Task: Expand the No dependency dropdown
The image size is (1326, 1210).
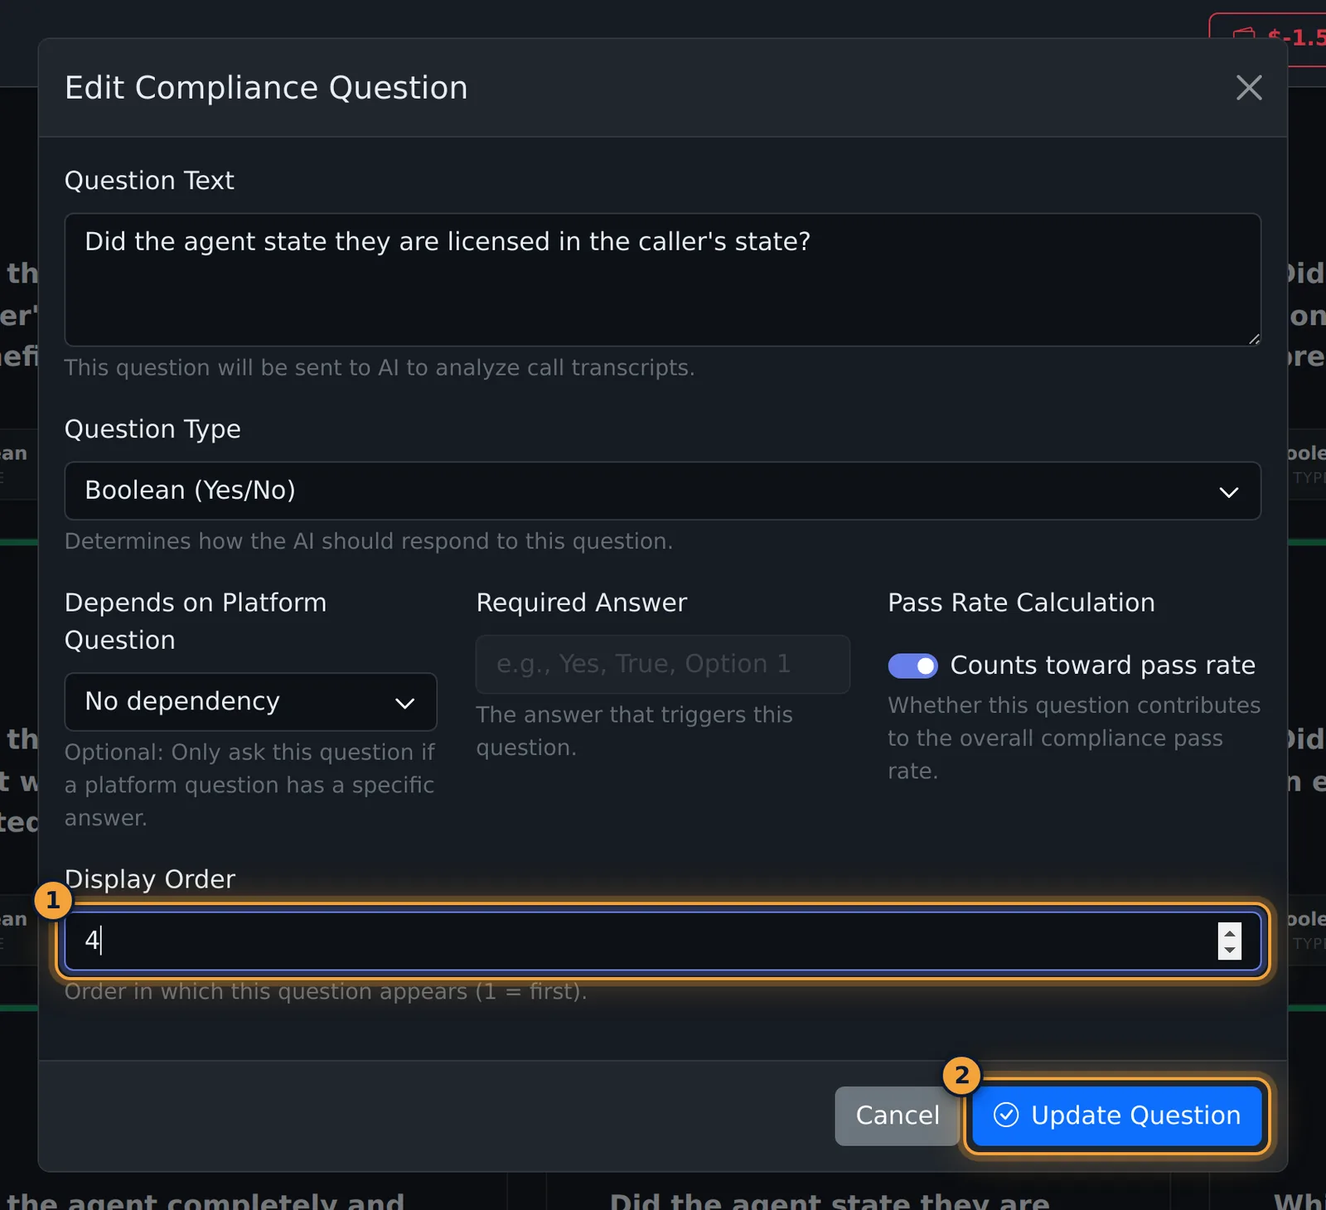Action: coord(250,702)
